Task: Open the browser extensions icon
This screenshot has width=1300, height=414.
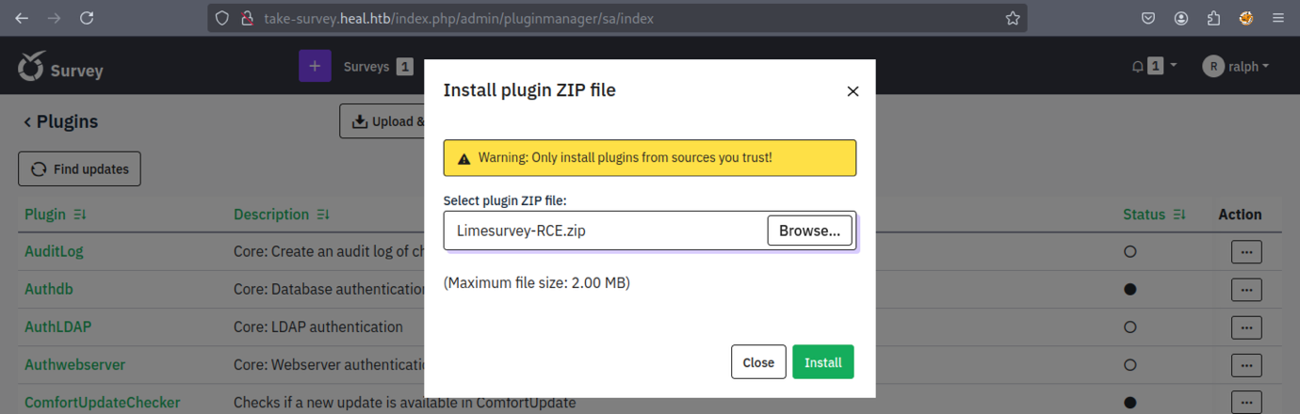Action: click(x=1213, y=18)
